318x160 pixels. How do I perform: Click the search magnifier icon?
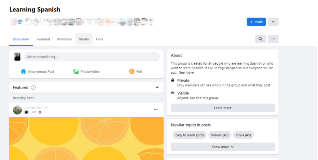coord(260,39)
